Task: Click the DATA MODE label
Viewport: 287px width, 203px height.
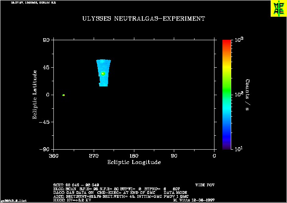Action: click(175, 193)
